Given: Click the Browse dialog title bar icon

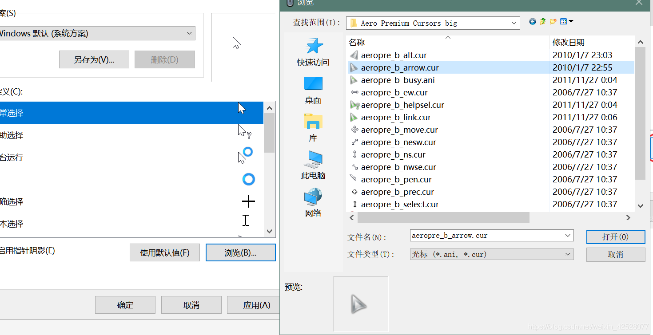Looking at the screenshot, I should pos(291,3).
